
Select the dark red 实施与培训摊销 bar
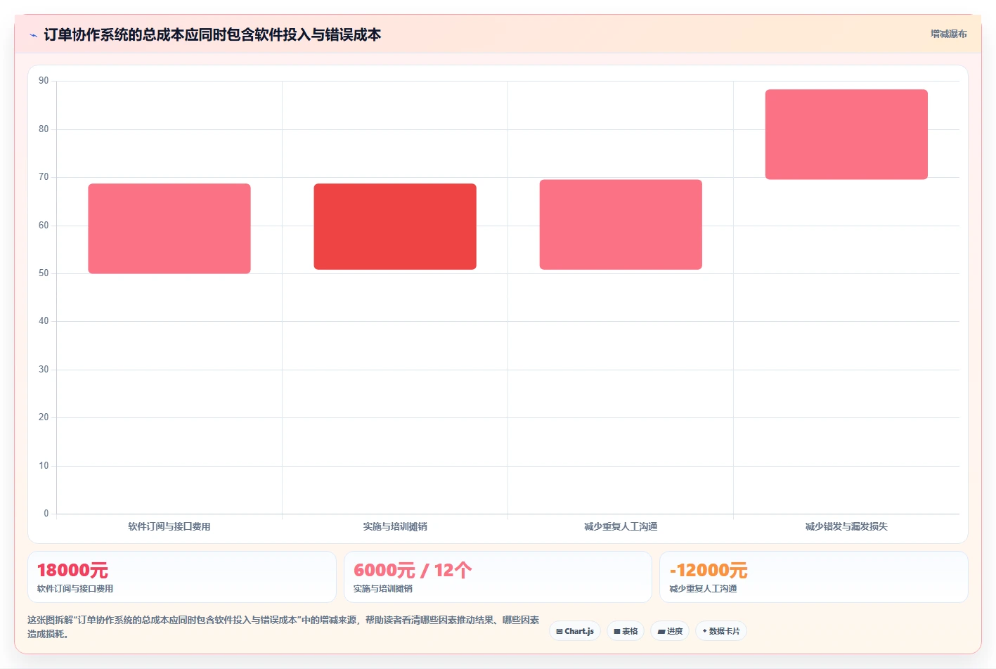[x=395, y=226]
